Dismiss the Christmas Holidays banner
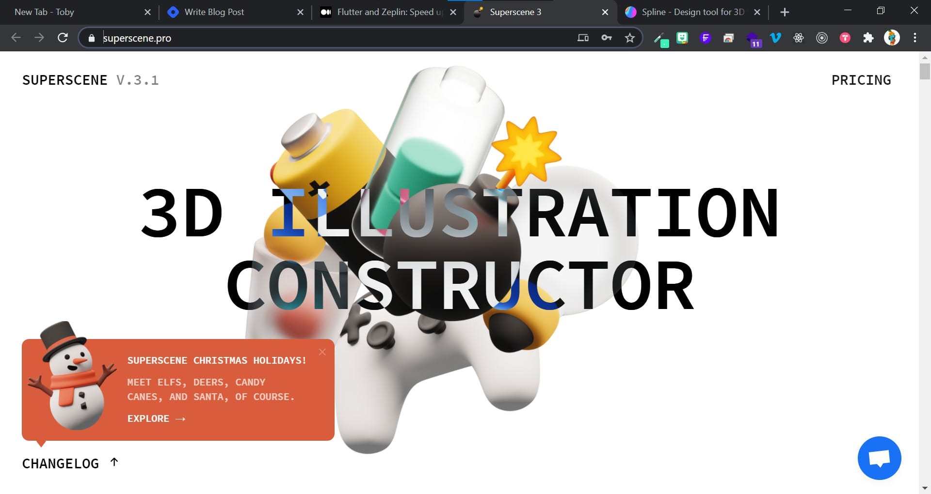The image size is (931, 494). (322, 352)
